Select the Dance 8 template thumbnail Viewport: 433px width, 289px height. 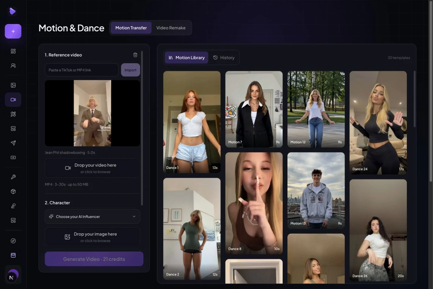click(254, 203)
